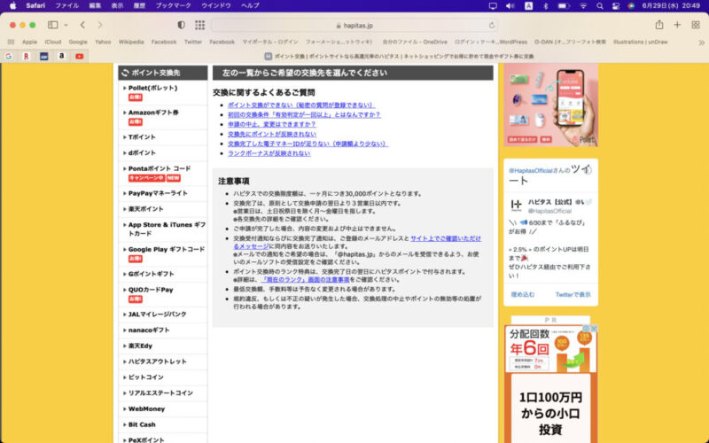Screen dimensions: 709x443
Task: Open 編集 menu
Action: point(95,6)
